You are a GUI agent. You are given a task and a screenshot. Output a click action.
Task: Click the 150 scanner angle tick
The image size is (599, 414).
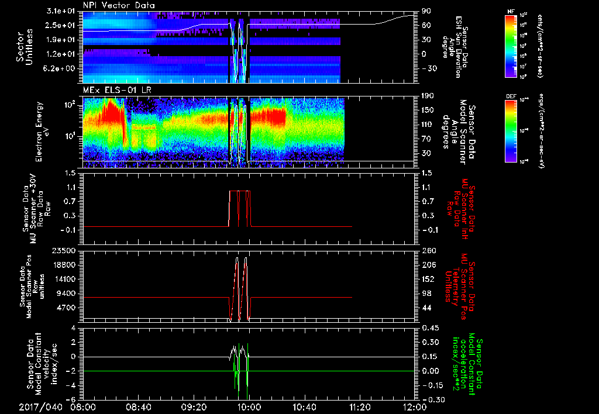tap(428, 111)
